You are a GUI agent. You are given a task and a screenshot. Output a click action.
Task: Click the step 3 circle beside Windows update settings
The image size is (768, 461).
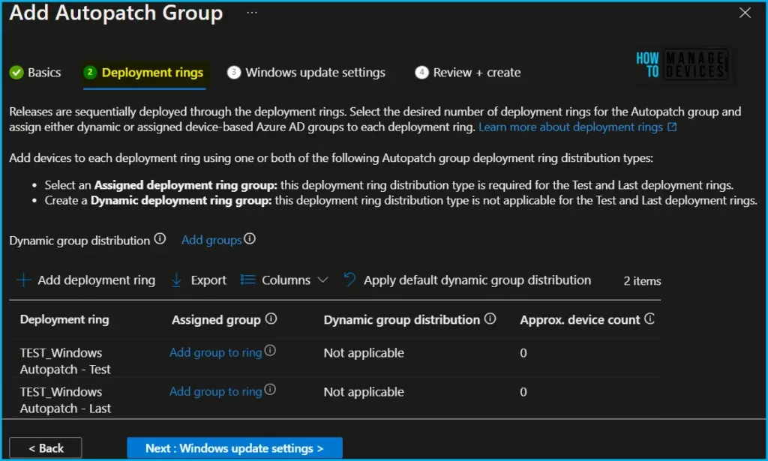coord(234,73)
